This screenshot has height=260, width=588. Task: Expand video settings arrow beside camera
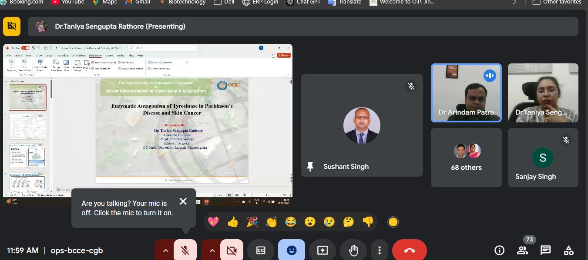pos(212,250)
